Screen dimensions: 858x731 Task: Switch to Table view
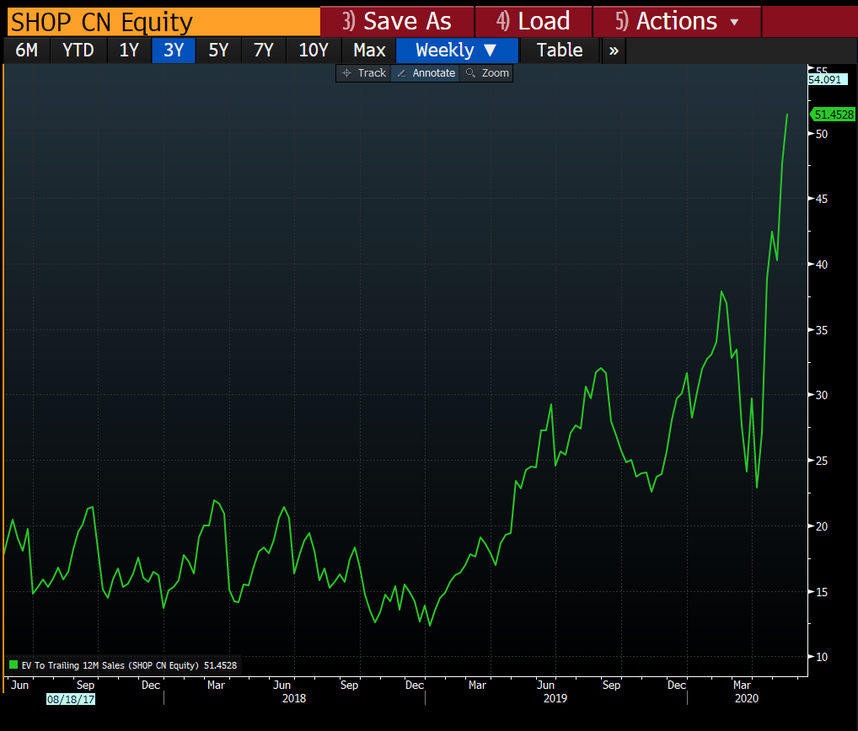point(560,51)
